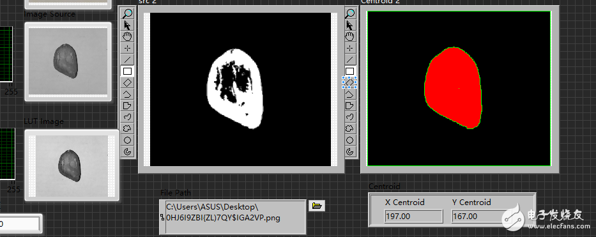Viewport: 596px width, 237px height.
Task: Select the Line tool in src 2 palette
Action: tap(127, 59)
